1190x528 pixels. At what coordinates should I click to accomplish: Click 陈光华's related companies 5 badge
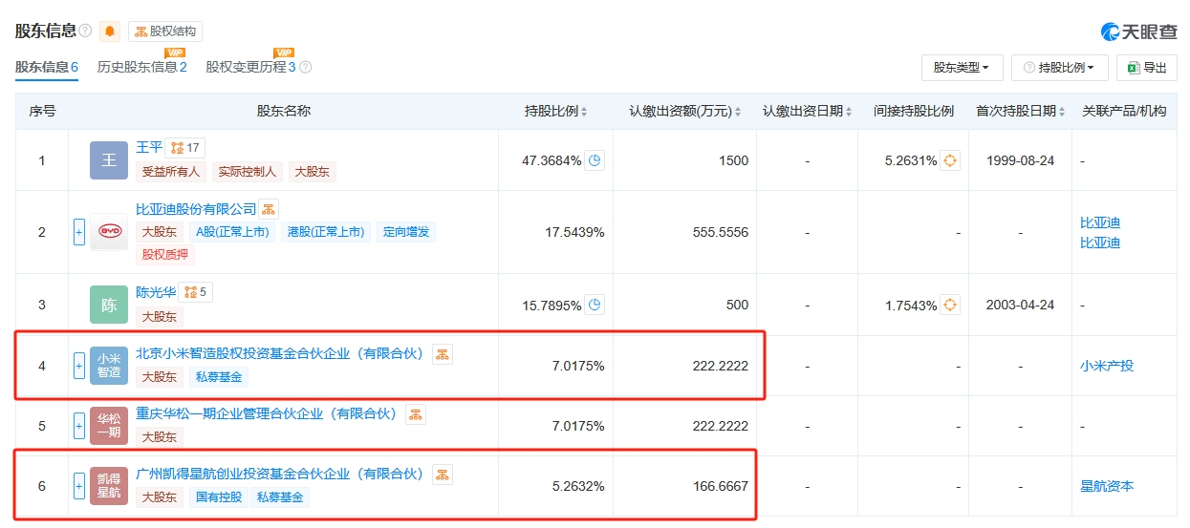196,292
